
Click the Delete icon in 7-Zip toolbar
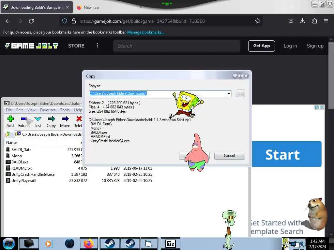click(x=79, y=118)
